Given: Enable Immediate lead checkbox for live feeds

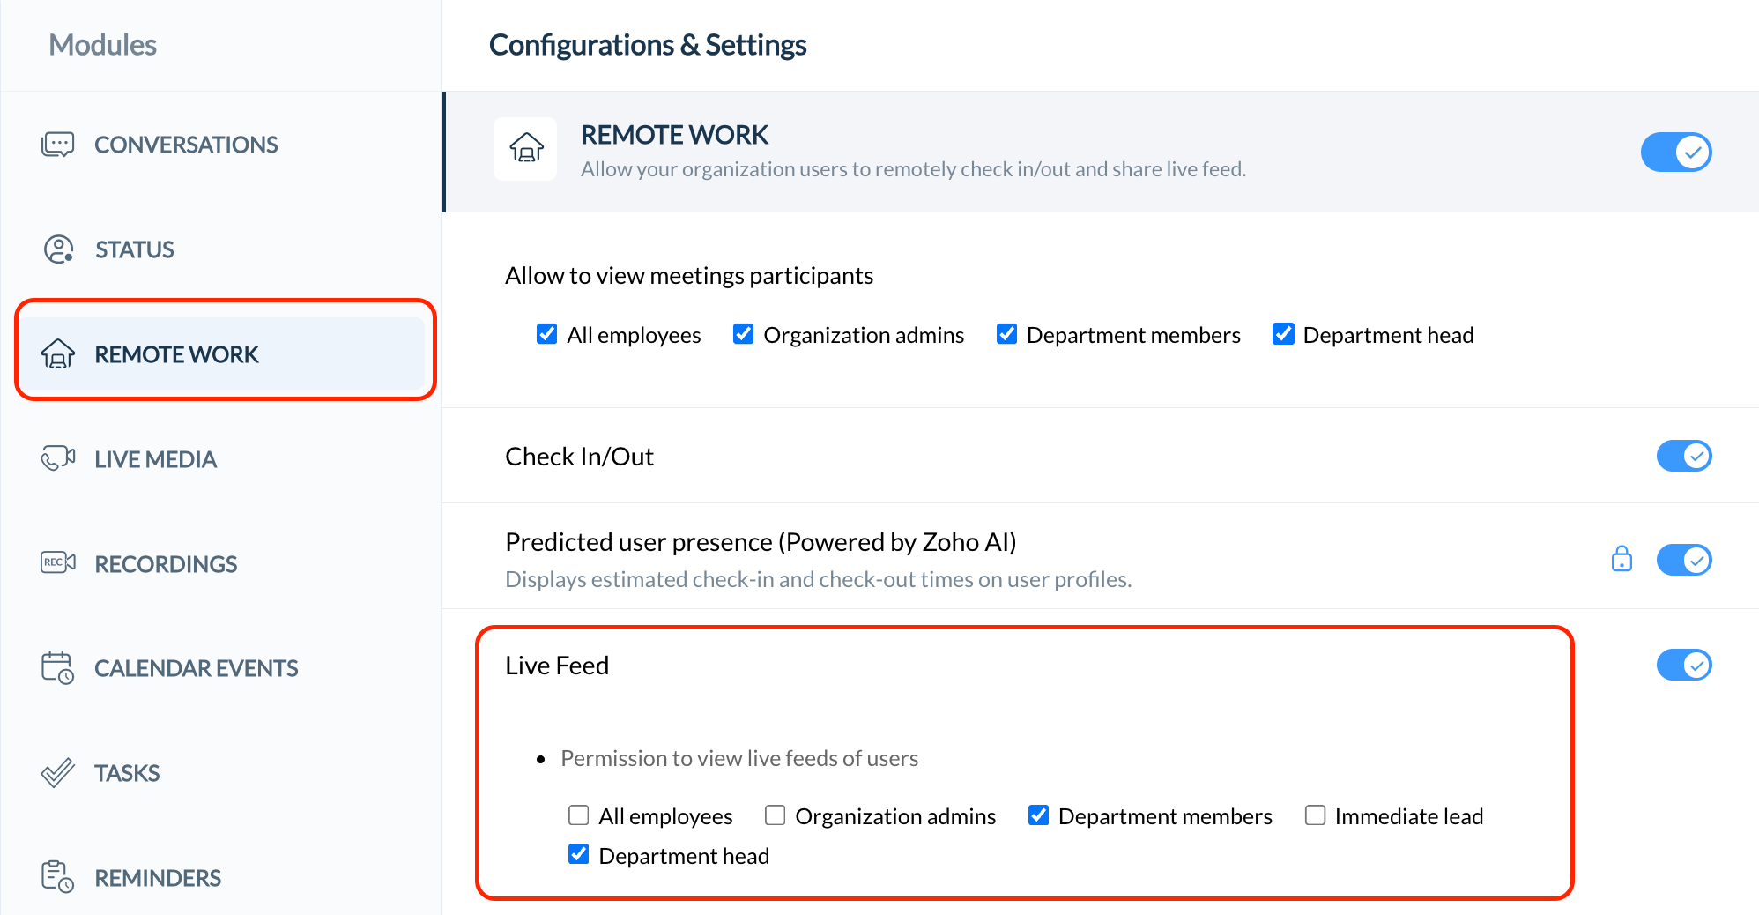Looking at the screenshot, I should (1315, 815).
